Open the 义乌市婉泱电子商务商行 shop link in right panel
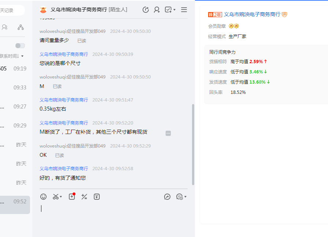Image resolution: width=328 pixels, height=237 pixels. pos(252,14)
